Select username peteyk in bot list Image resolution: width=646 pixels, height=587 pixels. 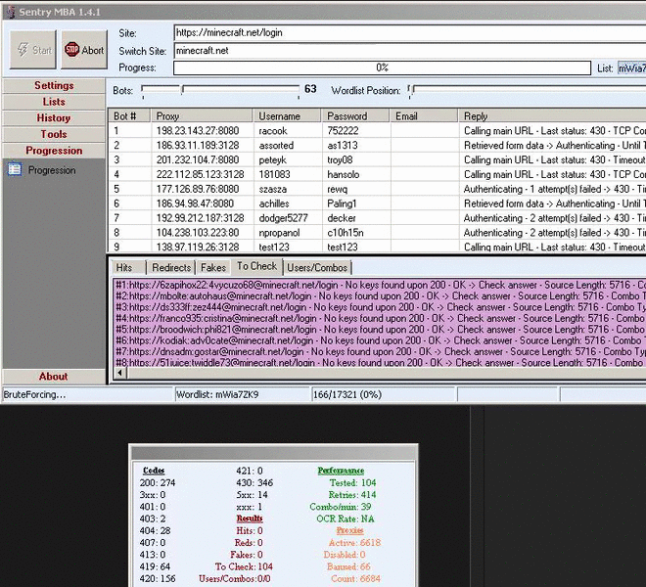tap(272, 160)
